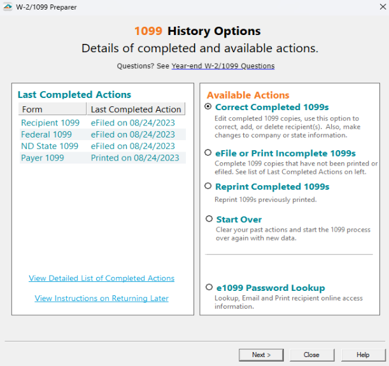Click the Last Completed Action column header

click(135, 109)
